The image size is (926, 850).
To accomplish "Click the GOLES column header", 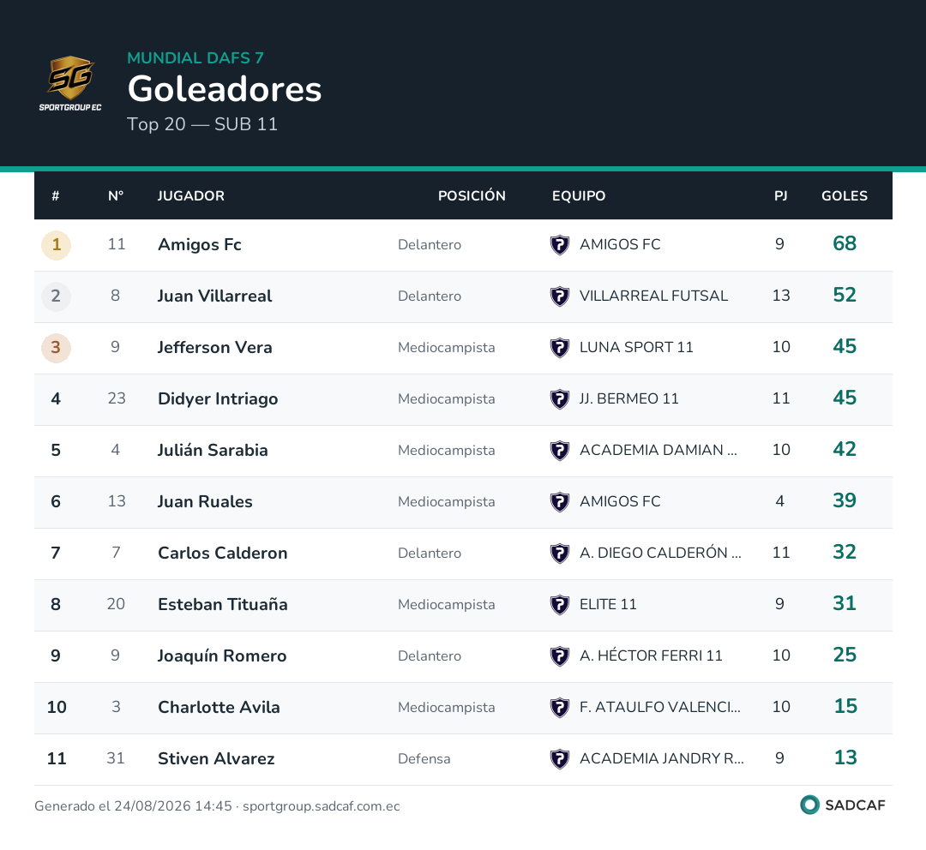I will tap(845, 196).
